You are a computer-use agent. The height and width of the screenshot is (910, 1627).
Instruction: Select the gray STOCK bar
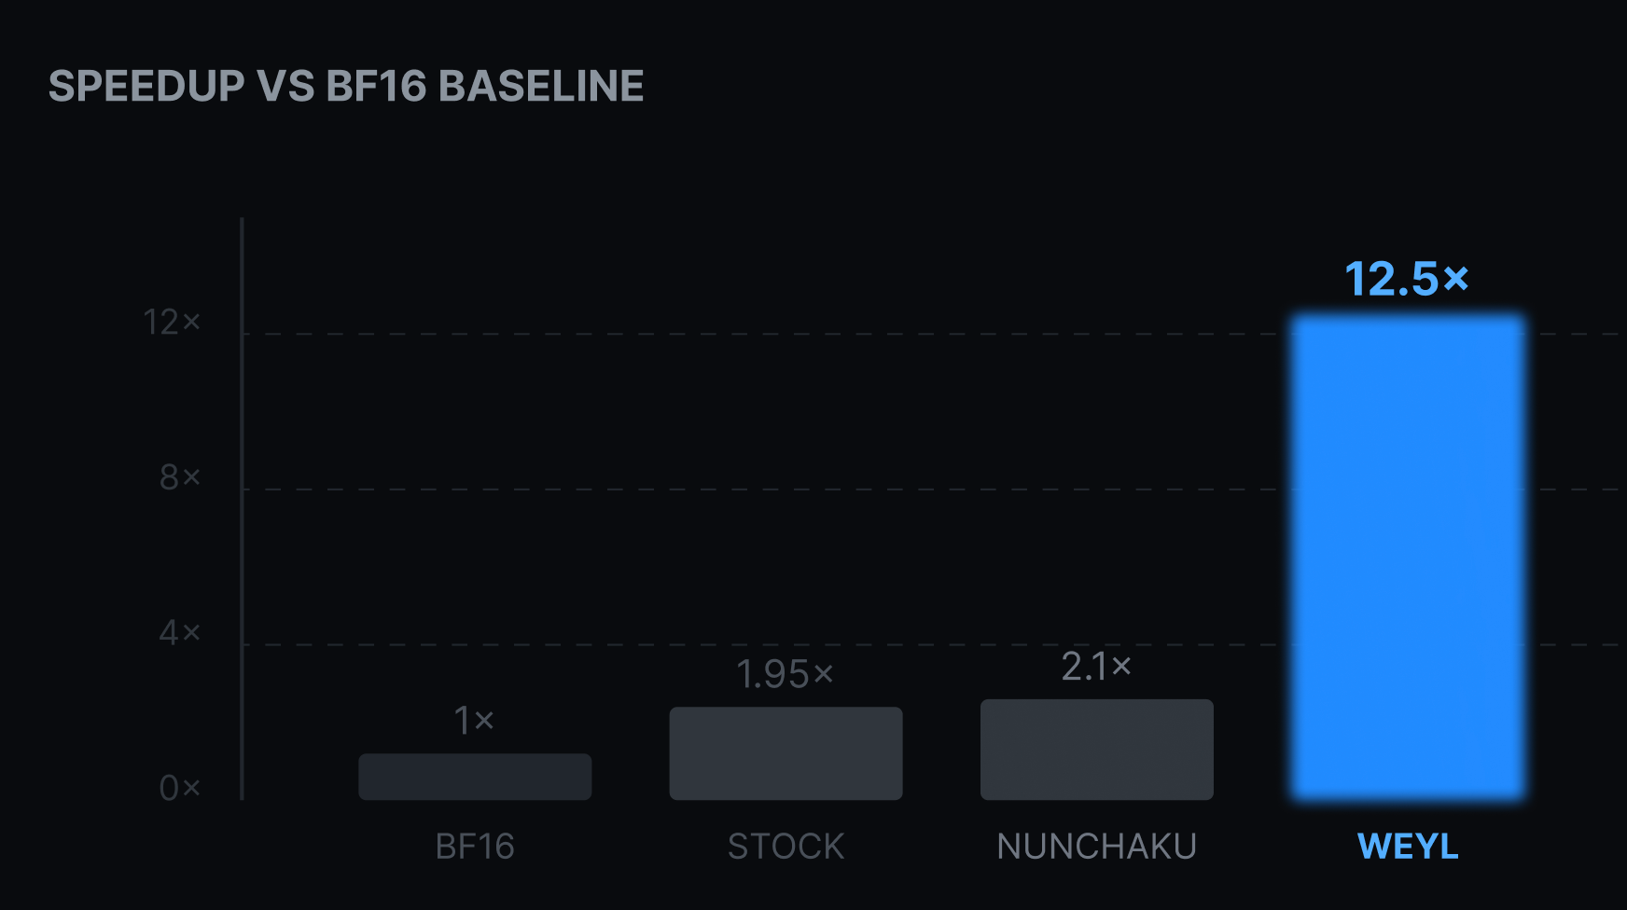(x=786, y=753)
